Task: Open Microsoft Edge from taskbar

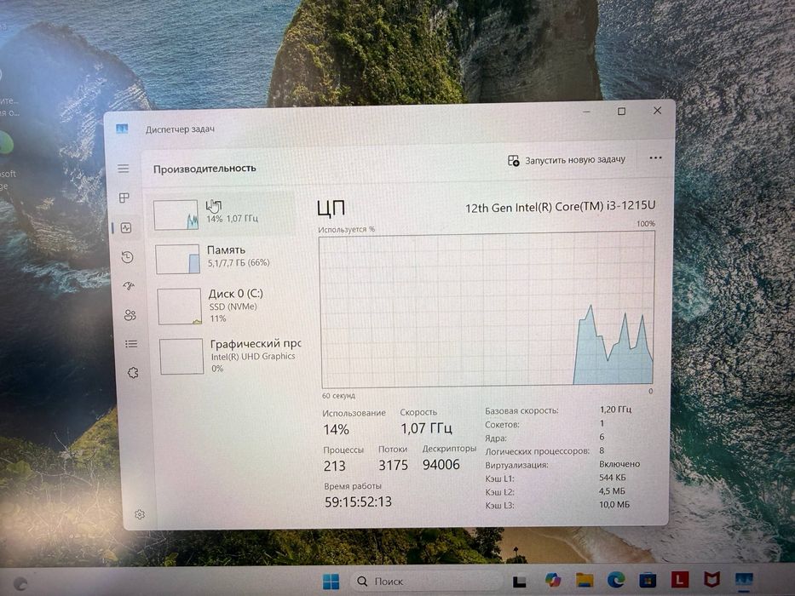Action: (x=616, y=579)
